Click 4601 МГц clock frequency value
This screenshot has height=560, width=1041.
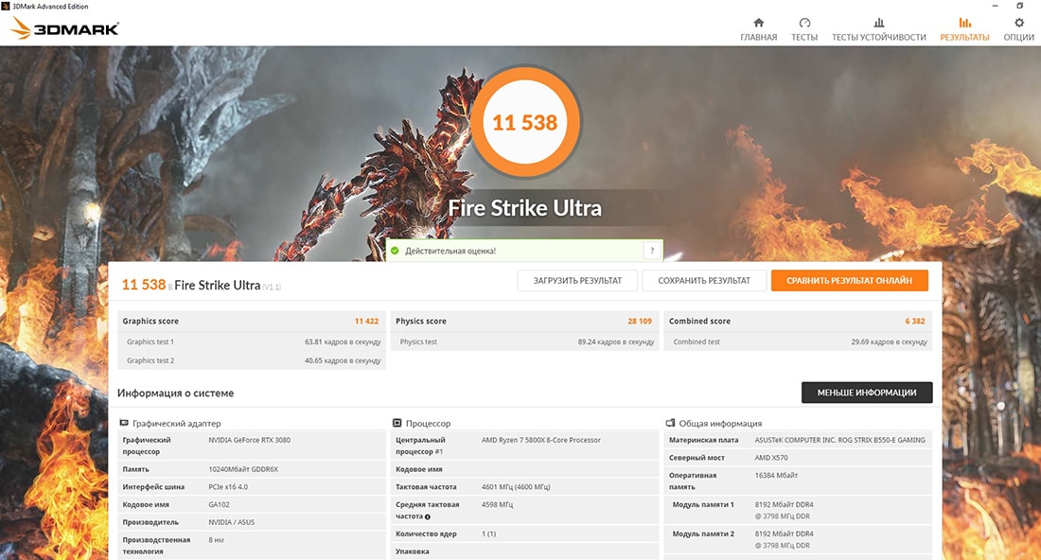click(516, 487)
